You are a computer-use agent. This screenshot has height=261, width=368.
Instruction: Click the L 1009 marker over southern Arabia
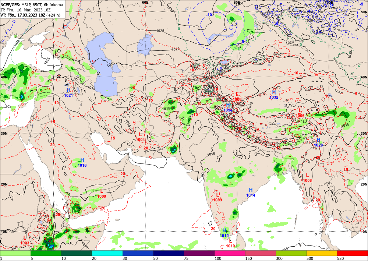coord(102,193)
